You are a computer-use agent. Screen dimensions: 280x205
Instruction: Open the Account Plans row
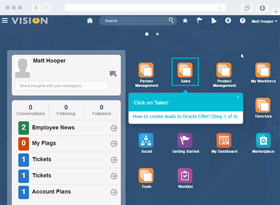coord(68,192)
